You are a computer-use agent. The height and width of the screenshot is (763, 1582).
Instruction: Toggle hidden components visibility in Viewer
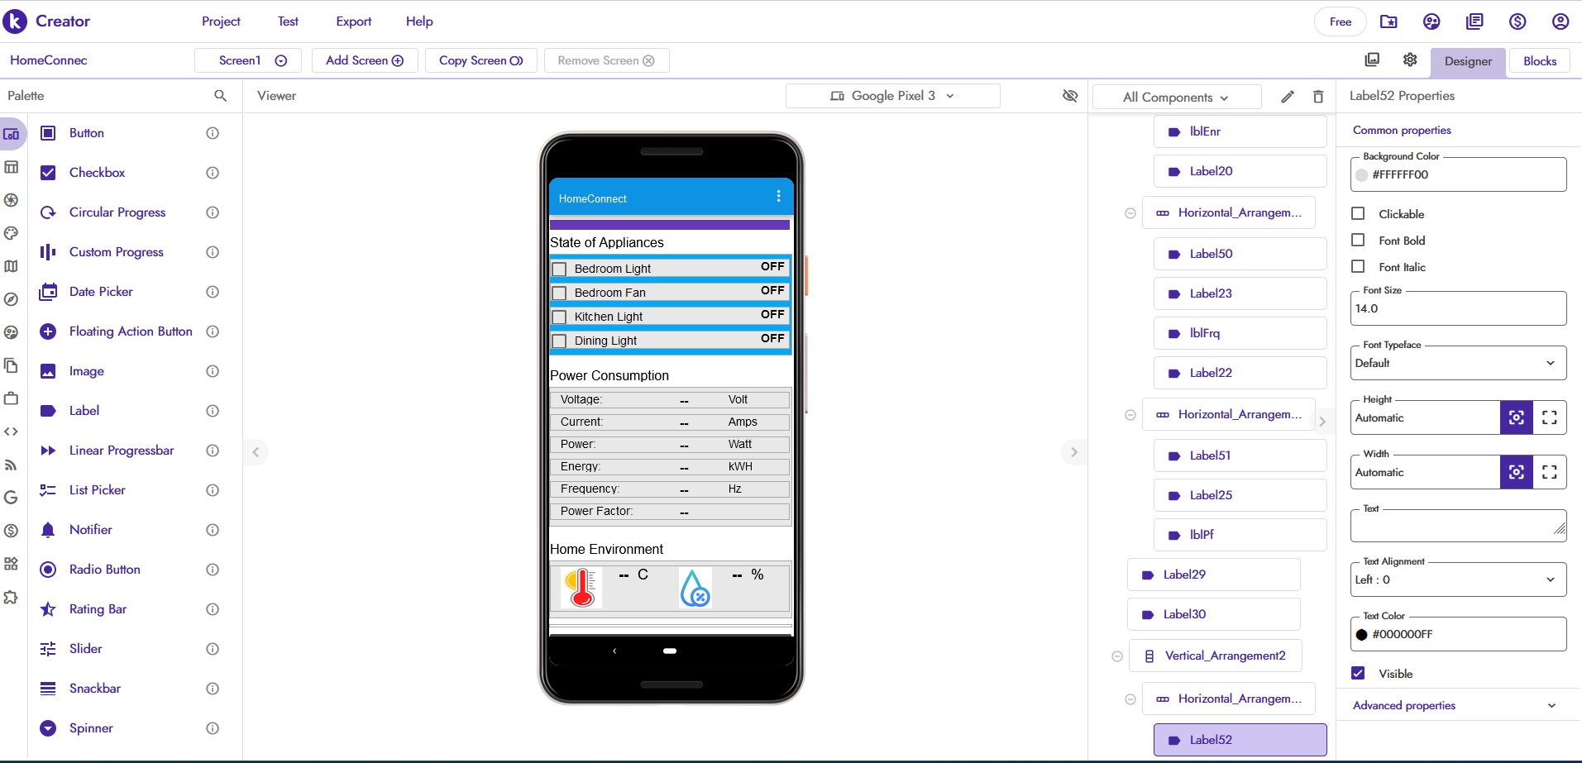(x=1070, y=96)
